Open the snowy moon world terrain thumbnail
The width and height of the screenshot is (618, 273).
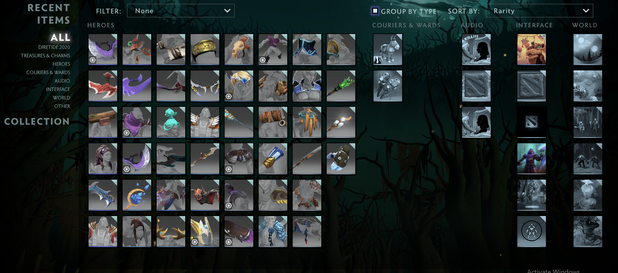(588, 49)
